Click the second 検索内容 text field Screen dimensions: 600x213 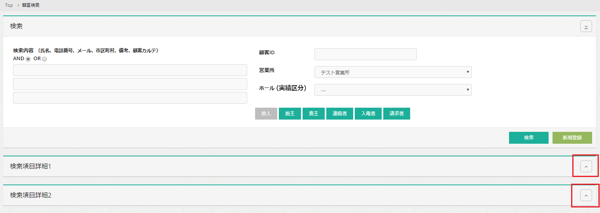tap(130, 84)
